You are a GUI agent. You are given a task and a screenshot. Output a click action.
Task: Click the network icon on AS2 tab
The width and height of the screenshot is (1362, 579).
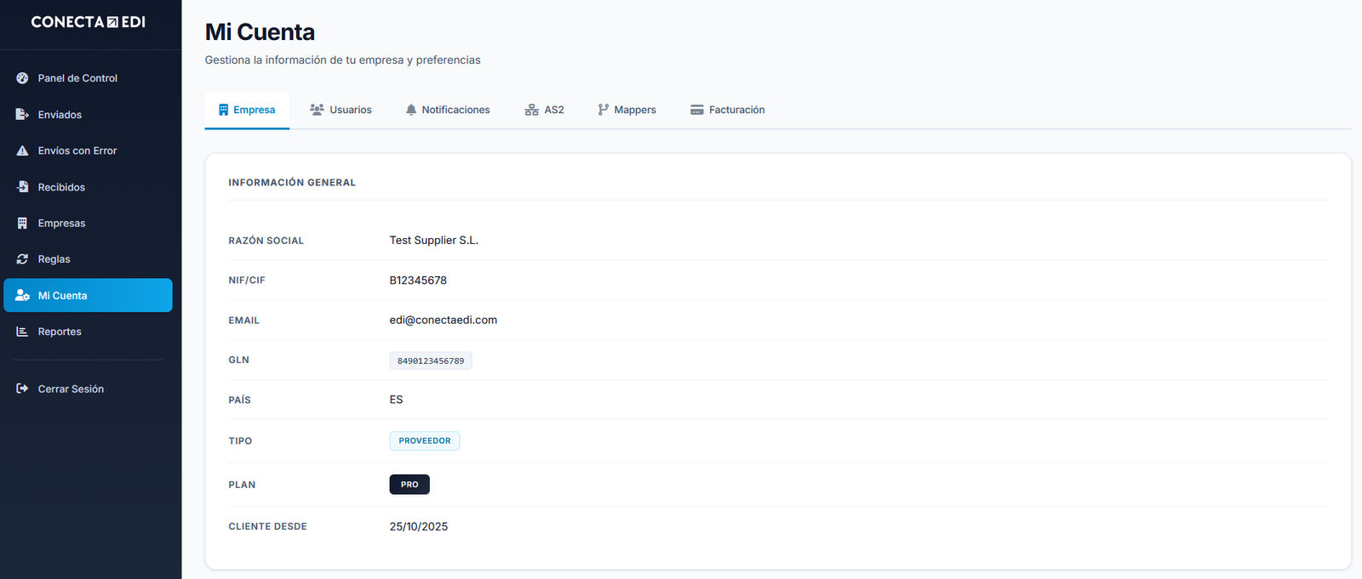pyautogui.click(x=531, y=110)
